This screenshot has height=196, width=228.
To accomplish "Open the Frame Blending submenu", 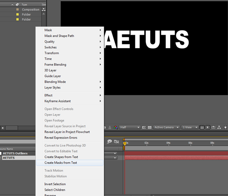I will (x=70, y=65).
